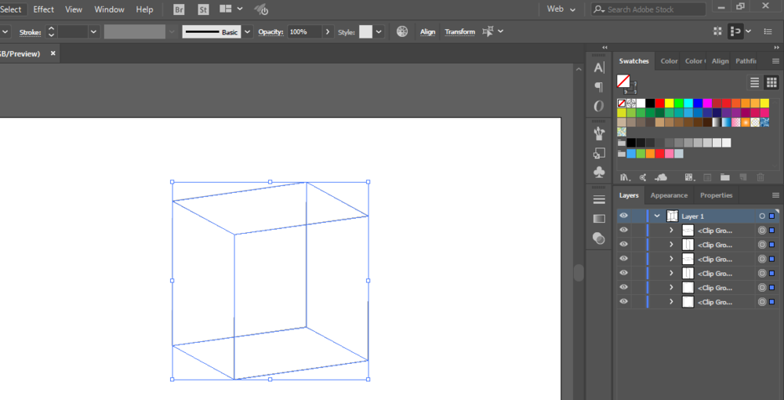The height and width of the screenshot is (400, 784).
Task: Toggle visibility of the first Clip Group
Action: [623, 231]
